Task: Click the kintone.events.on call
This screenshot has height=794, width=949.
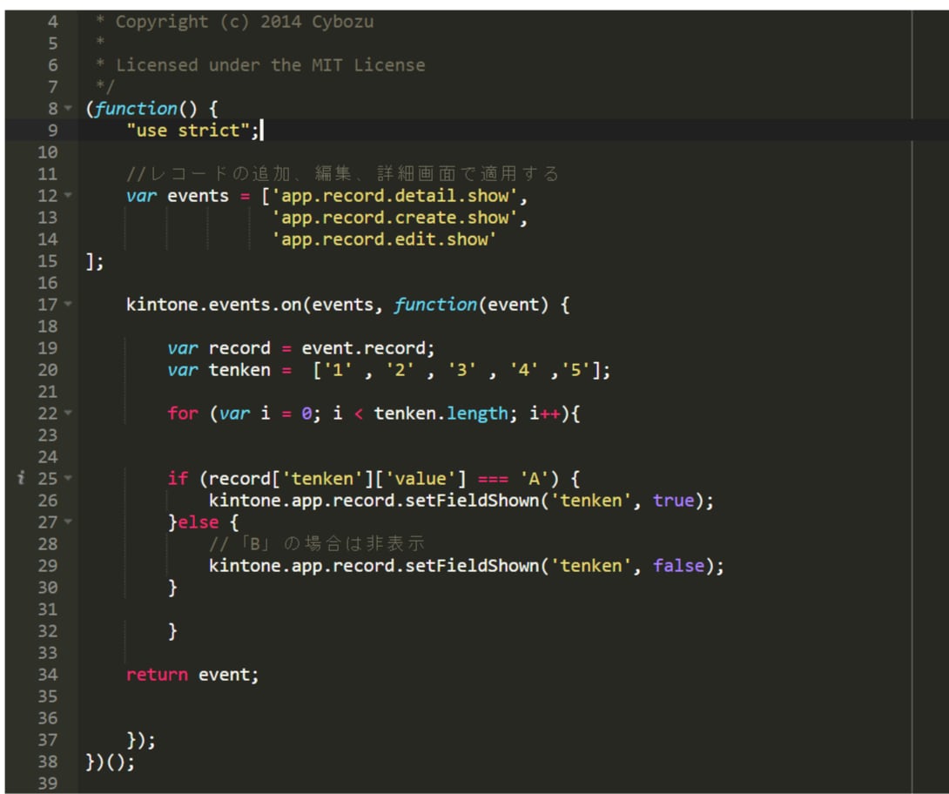Action: [x=213, y=305]
